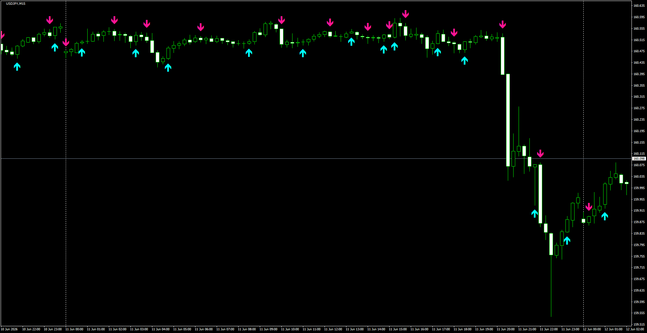Select the pink sell arrow above 06:00 candles

coord(201,27)
